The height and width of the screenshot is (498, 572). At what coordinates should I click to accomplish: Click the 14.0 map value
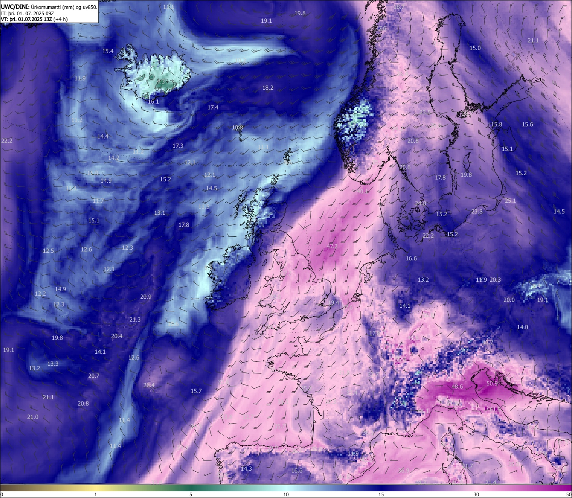(x=522, y=327)
